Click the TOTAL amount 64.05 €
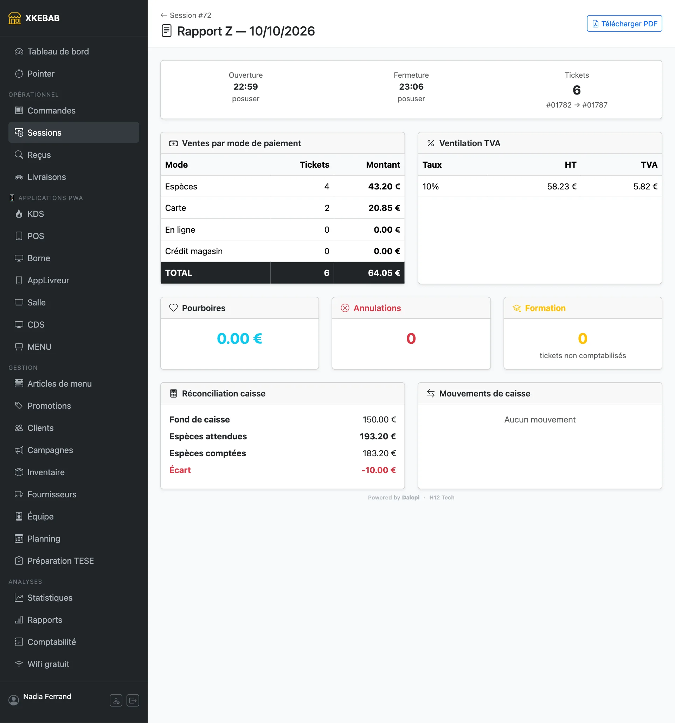The image size is (675, 723). 384,273
